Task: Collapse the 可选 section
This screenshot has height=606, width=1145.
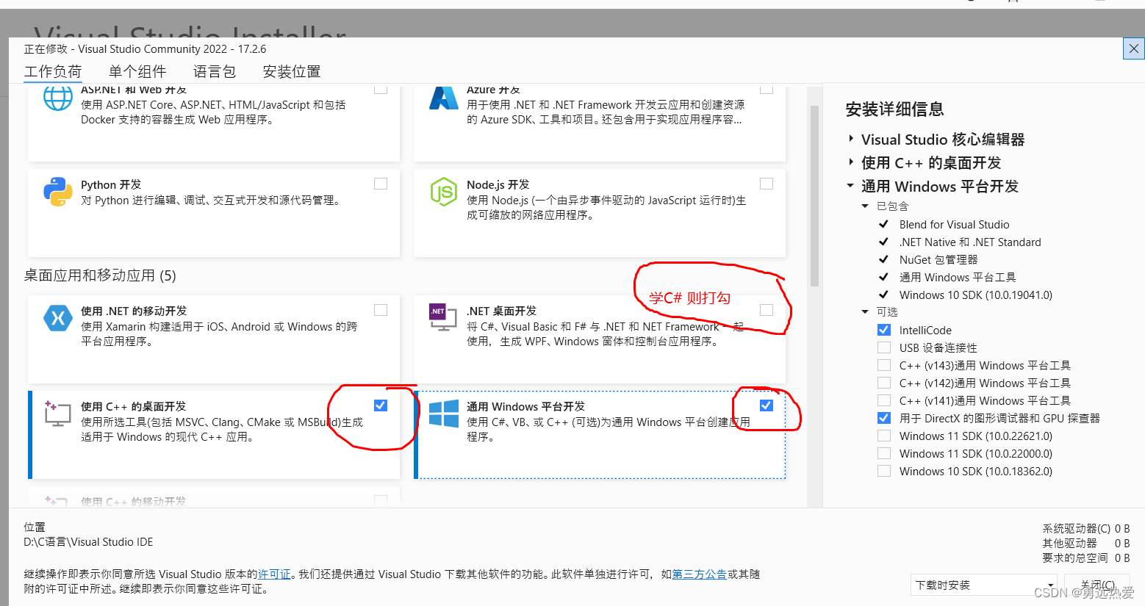Action: click(x=865, y=312)
